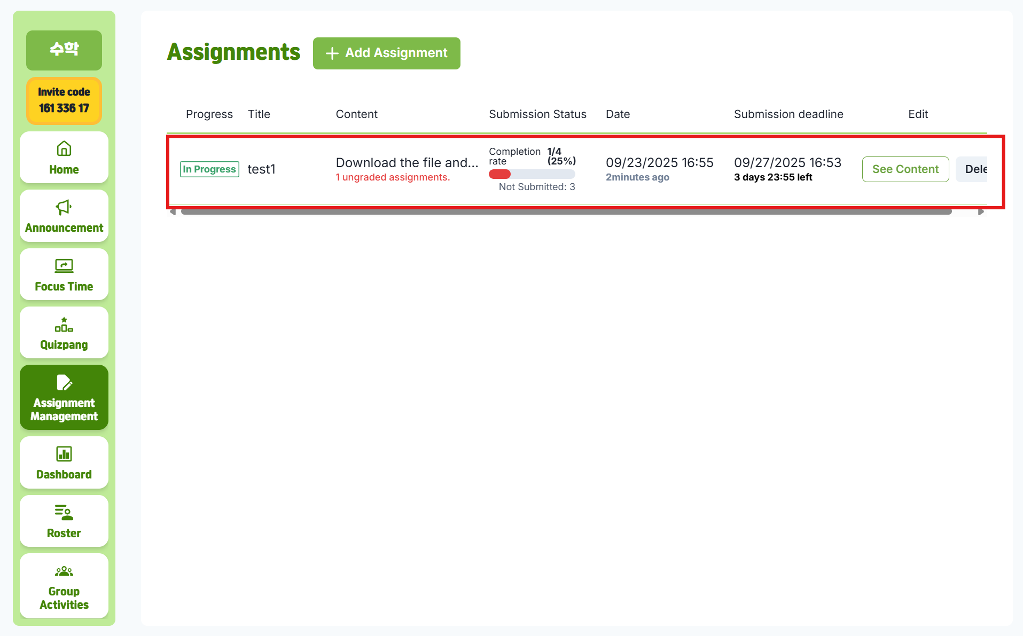
Task: Click the class name badge in the sidebar
Action: click(x=64, y=50)
